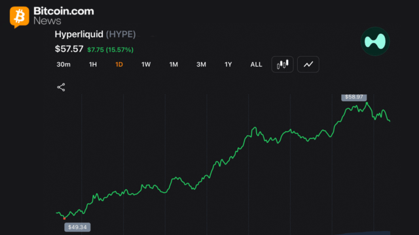Select the 1W timeframe
419x235 pixels.
(x=146, y=65)
